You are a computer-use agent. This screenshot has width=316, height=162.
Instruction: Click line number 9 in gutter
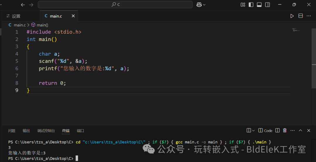[x=16, y=90]
